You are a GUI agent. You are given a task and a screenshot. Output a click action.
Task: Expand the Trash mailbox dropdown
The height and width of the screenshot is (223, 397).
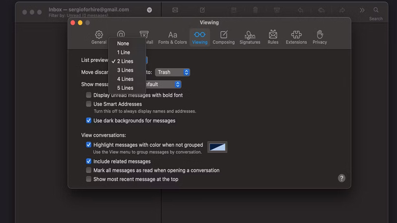click(x=172, y=72)
